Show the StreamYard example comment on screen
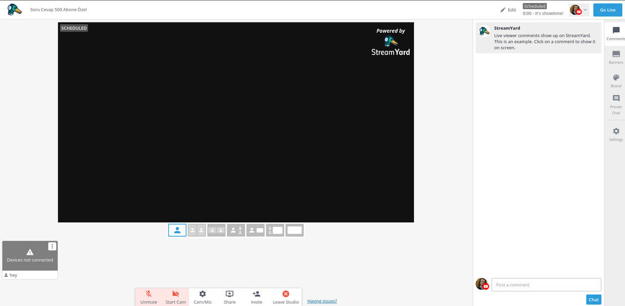The height and width of the screenshot is (306, 625). [x=539, y=38]
